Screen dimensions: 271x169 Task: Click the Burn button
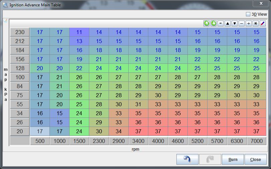[x=233, y=159]
